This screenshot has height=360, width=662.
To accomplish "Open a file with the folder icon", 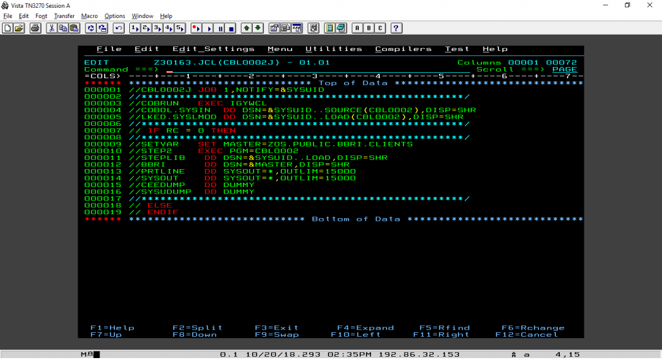I will click(x=19, y=28).
